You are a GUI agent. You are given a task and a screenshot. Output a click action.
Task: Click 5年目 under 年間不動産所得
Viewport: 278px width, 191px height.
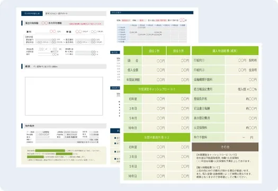[133, 166]
